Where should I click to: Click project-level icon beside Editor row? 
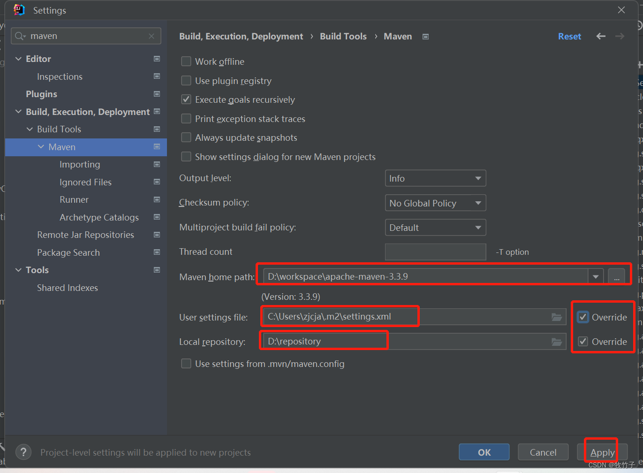[157, 59]
